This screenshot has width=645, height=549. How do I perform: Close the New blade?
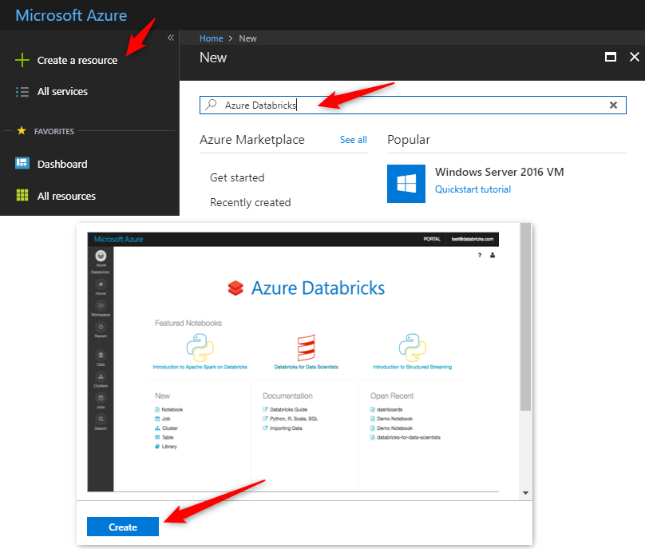click(635, 57)
